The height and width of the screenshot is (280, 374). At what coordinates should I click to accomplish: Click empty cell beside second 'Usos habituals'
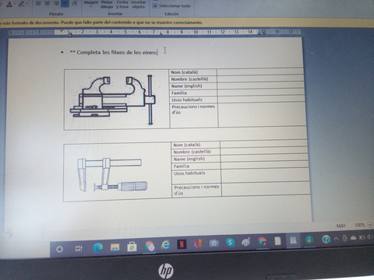265,175
